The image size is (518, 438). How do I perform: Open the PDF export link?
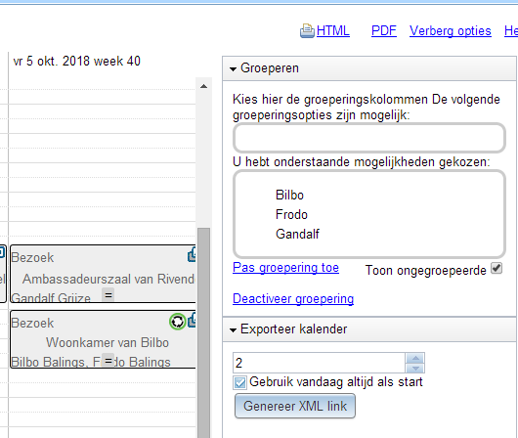tap(383, 30)
